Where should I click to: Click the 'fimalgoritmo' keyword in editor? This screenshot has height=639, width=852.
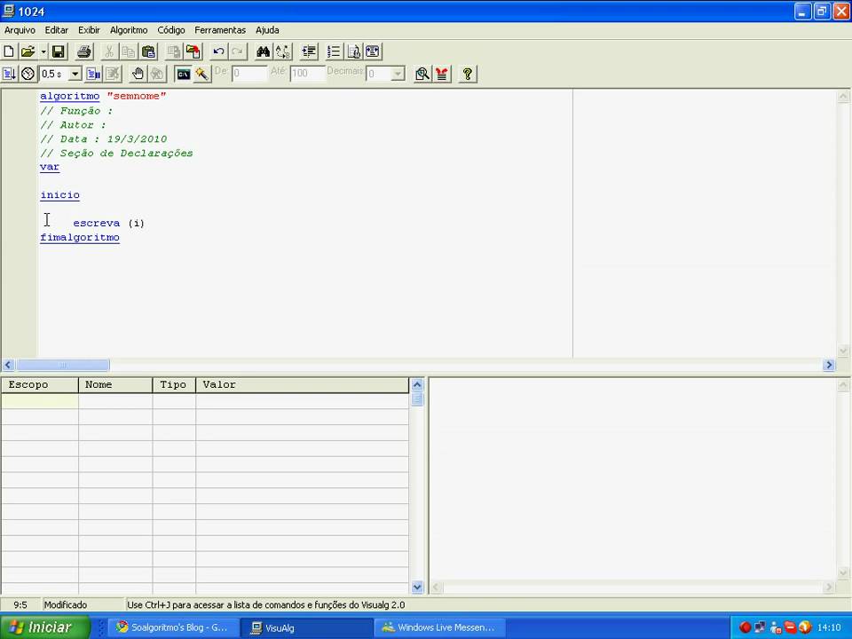[80, 238]
